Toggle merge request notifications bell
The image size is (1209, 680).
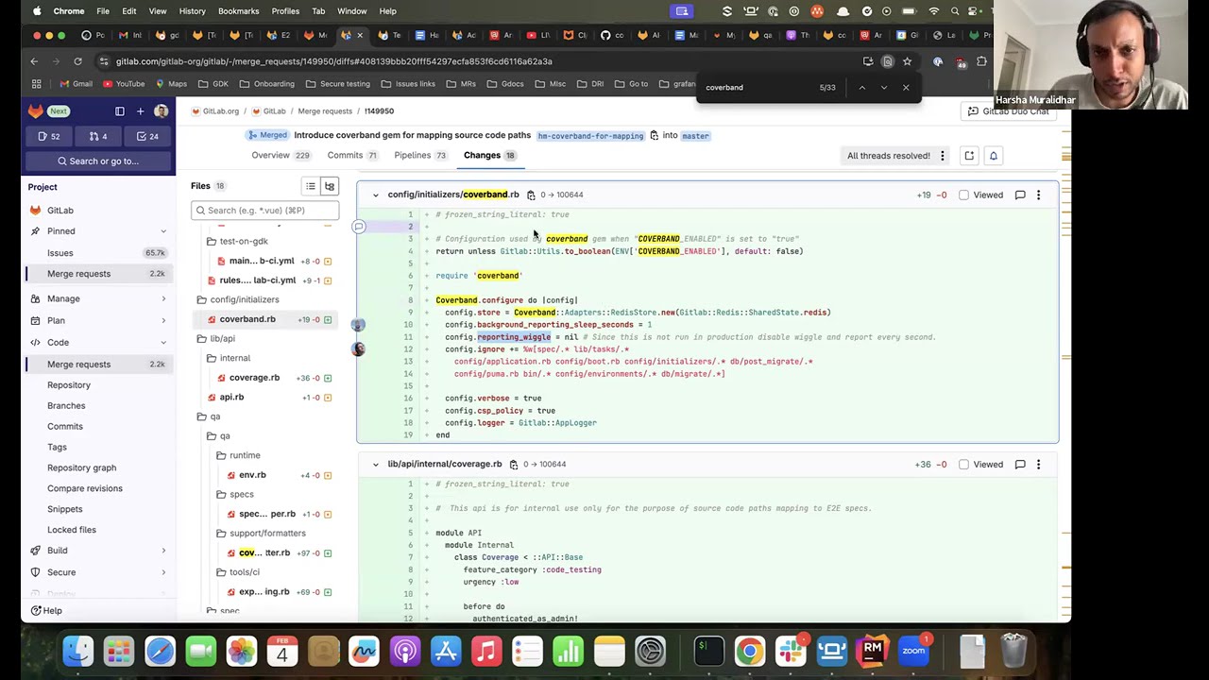pos(994,156)
